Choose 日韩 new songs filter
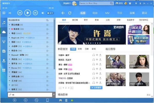The image size is (154, 103). (x=87, y=49)
